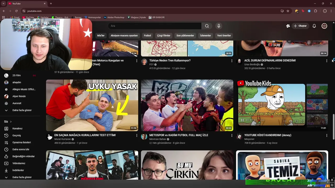Screen dimensions: 335x188
Task: Start voice search with the microphone icon
Action: (x=219, y=26)
